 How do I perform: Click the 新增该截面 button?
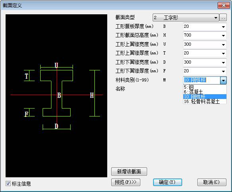[129, 171]
